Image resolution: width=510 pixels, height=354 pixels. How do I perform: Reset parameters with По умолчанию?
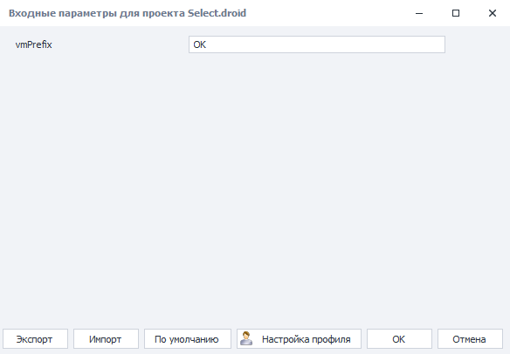coord(188,338)
